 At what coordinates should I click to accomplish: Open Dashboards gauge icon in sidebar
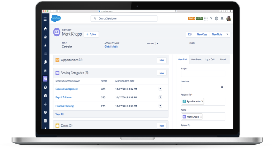45,87
